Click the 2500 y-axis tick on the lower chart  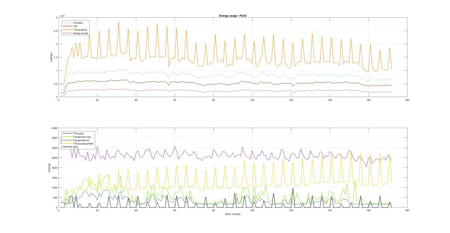(x=54, y=158)
